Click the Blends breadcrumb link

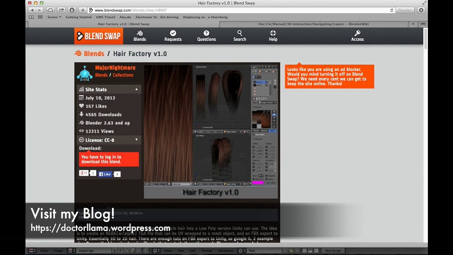[94, 53]
